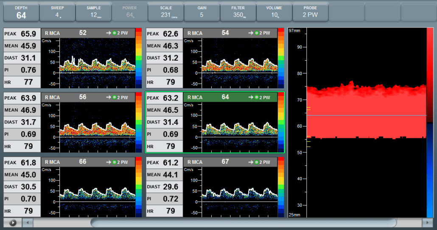Screen dimensions: 437x230
Task: Click the FILTER 350 Hz button
Action: [238, 13]
